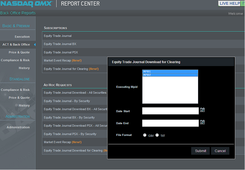Open Equity Trade Journal BX subscription
The image size is (245, 170).
60,44
